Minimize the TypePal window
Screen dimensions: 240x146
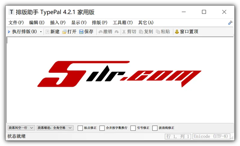coord(184,12)
